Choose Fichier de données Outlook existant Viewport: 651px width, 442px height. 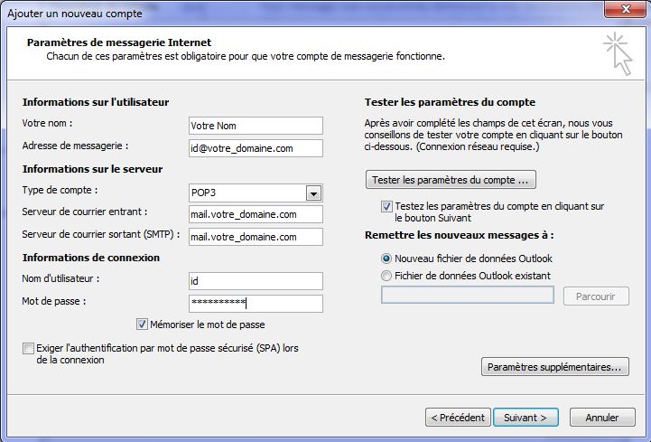(x=386, y=276)
